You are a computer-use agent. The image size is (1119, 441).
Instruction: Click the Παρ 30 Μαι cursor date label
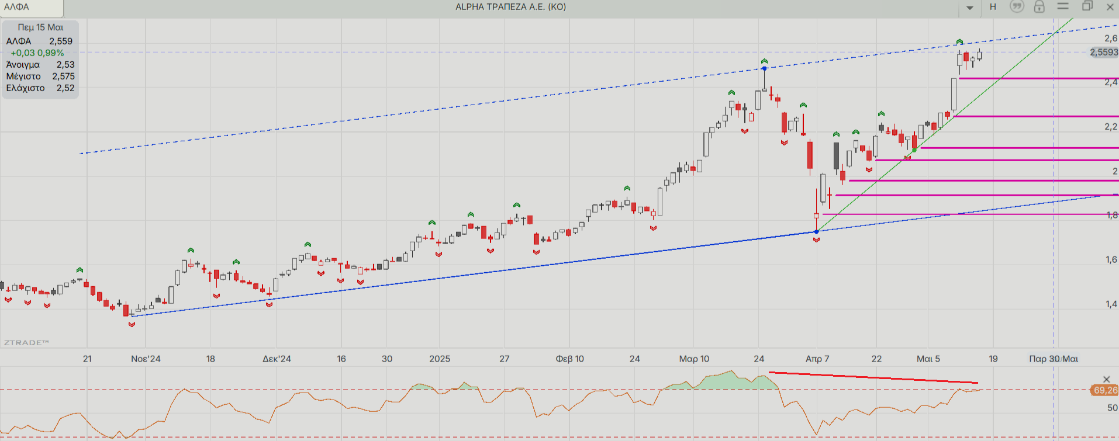point(1054,359)
